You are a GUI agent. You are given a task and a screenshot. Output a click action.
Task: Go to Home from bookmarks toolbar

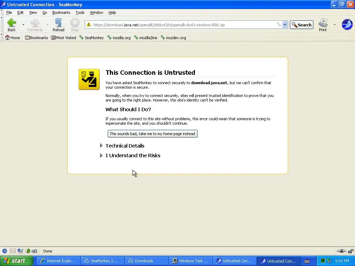point(12,37)
